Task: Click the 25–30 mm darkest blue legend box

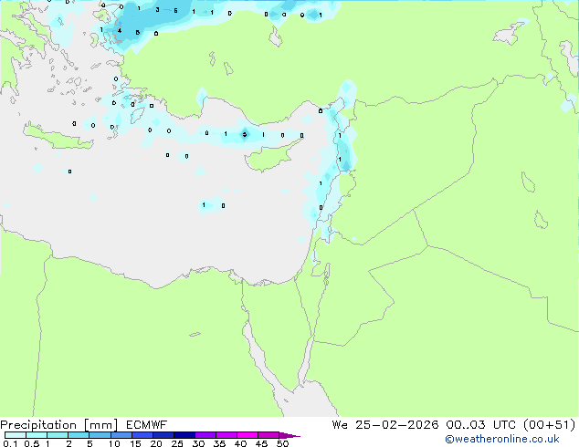Action: point(184,435)
